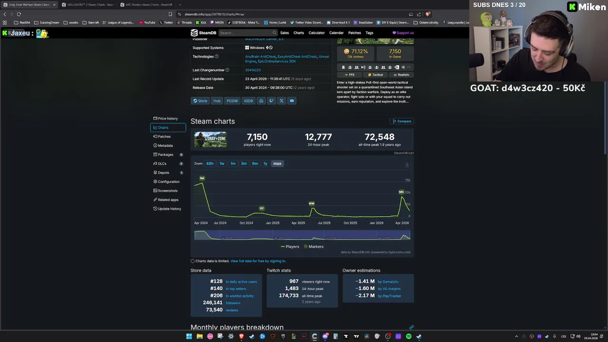Select 1w zoom range

[x=222, y=163]
